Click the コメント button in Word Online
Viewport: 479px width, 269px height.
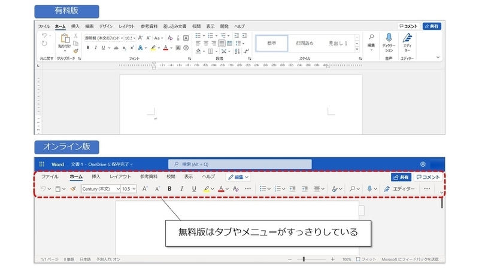point(428,177)
